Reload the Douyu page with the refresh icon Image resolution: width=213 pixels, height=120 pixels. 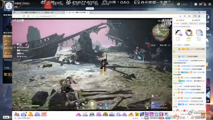(x=24, y=16)
